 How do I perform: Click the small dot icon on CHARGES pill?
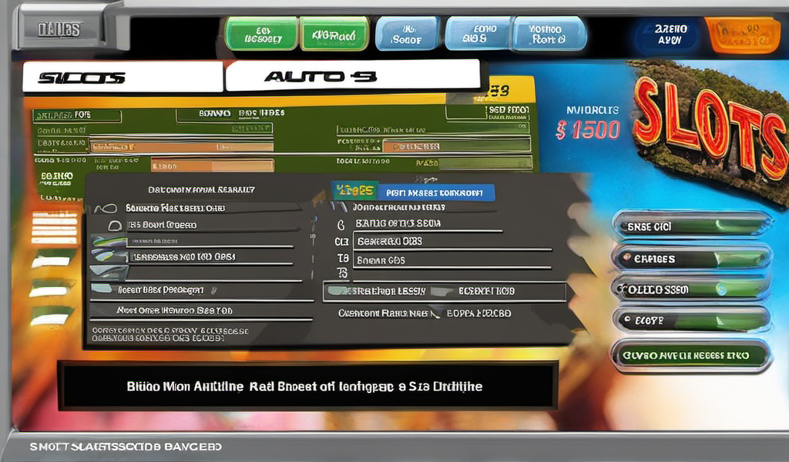pyautogui.click(x=628, y=258)
